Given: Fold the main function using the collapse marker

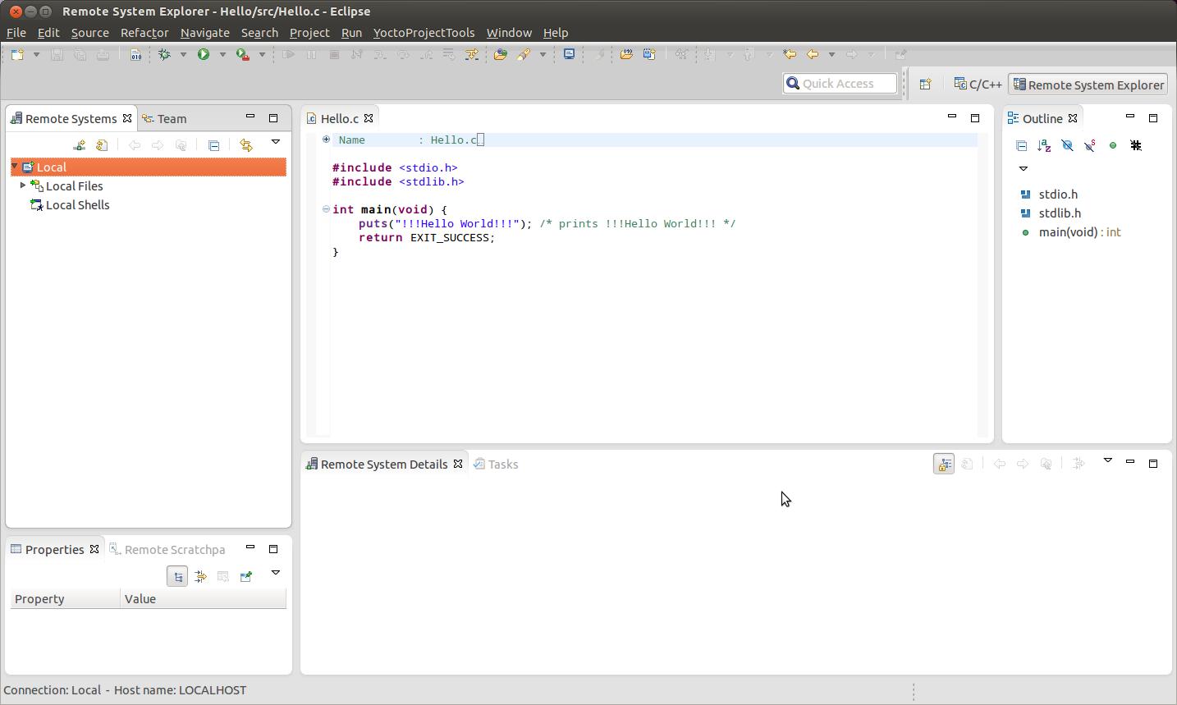Looking at the screenshot, I should point(326,209).
